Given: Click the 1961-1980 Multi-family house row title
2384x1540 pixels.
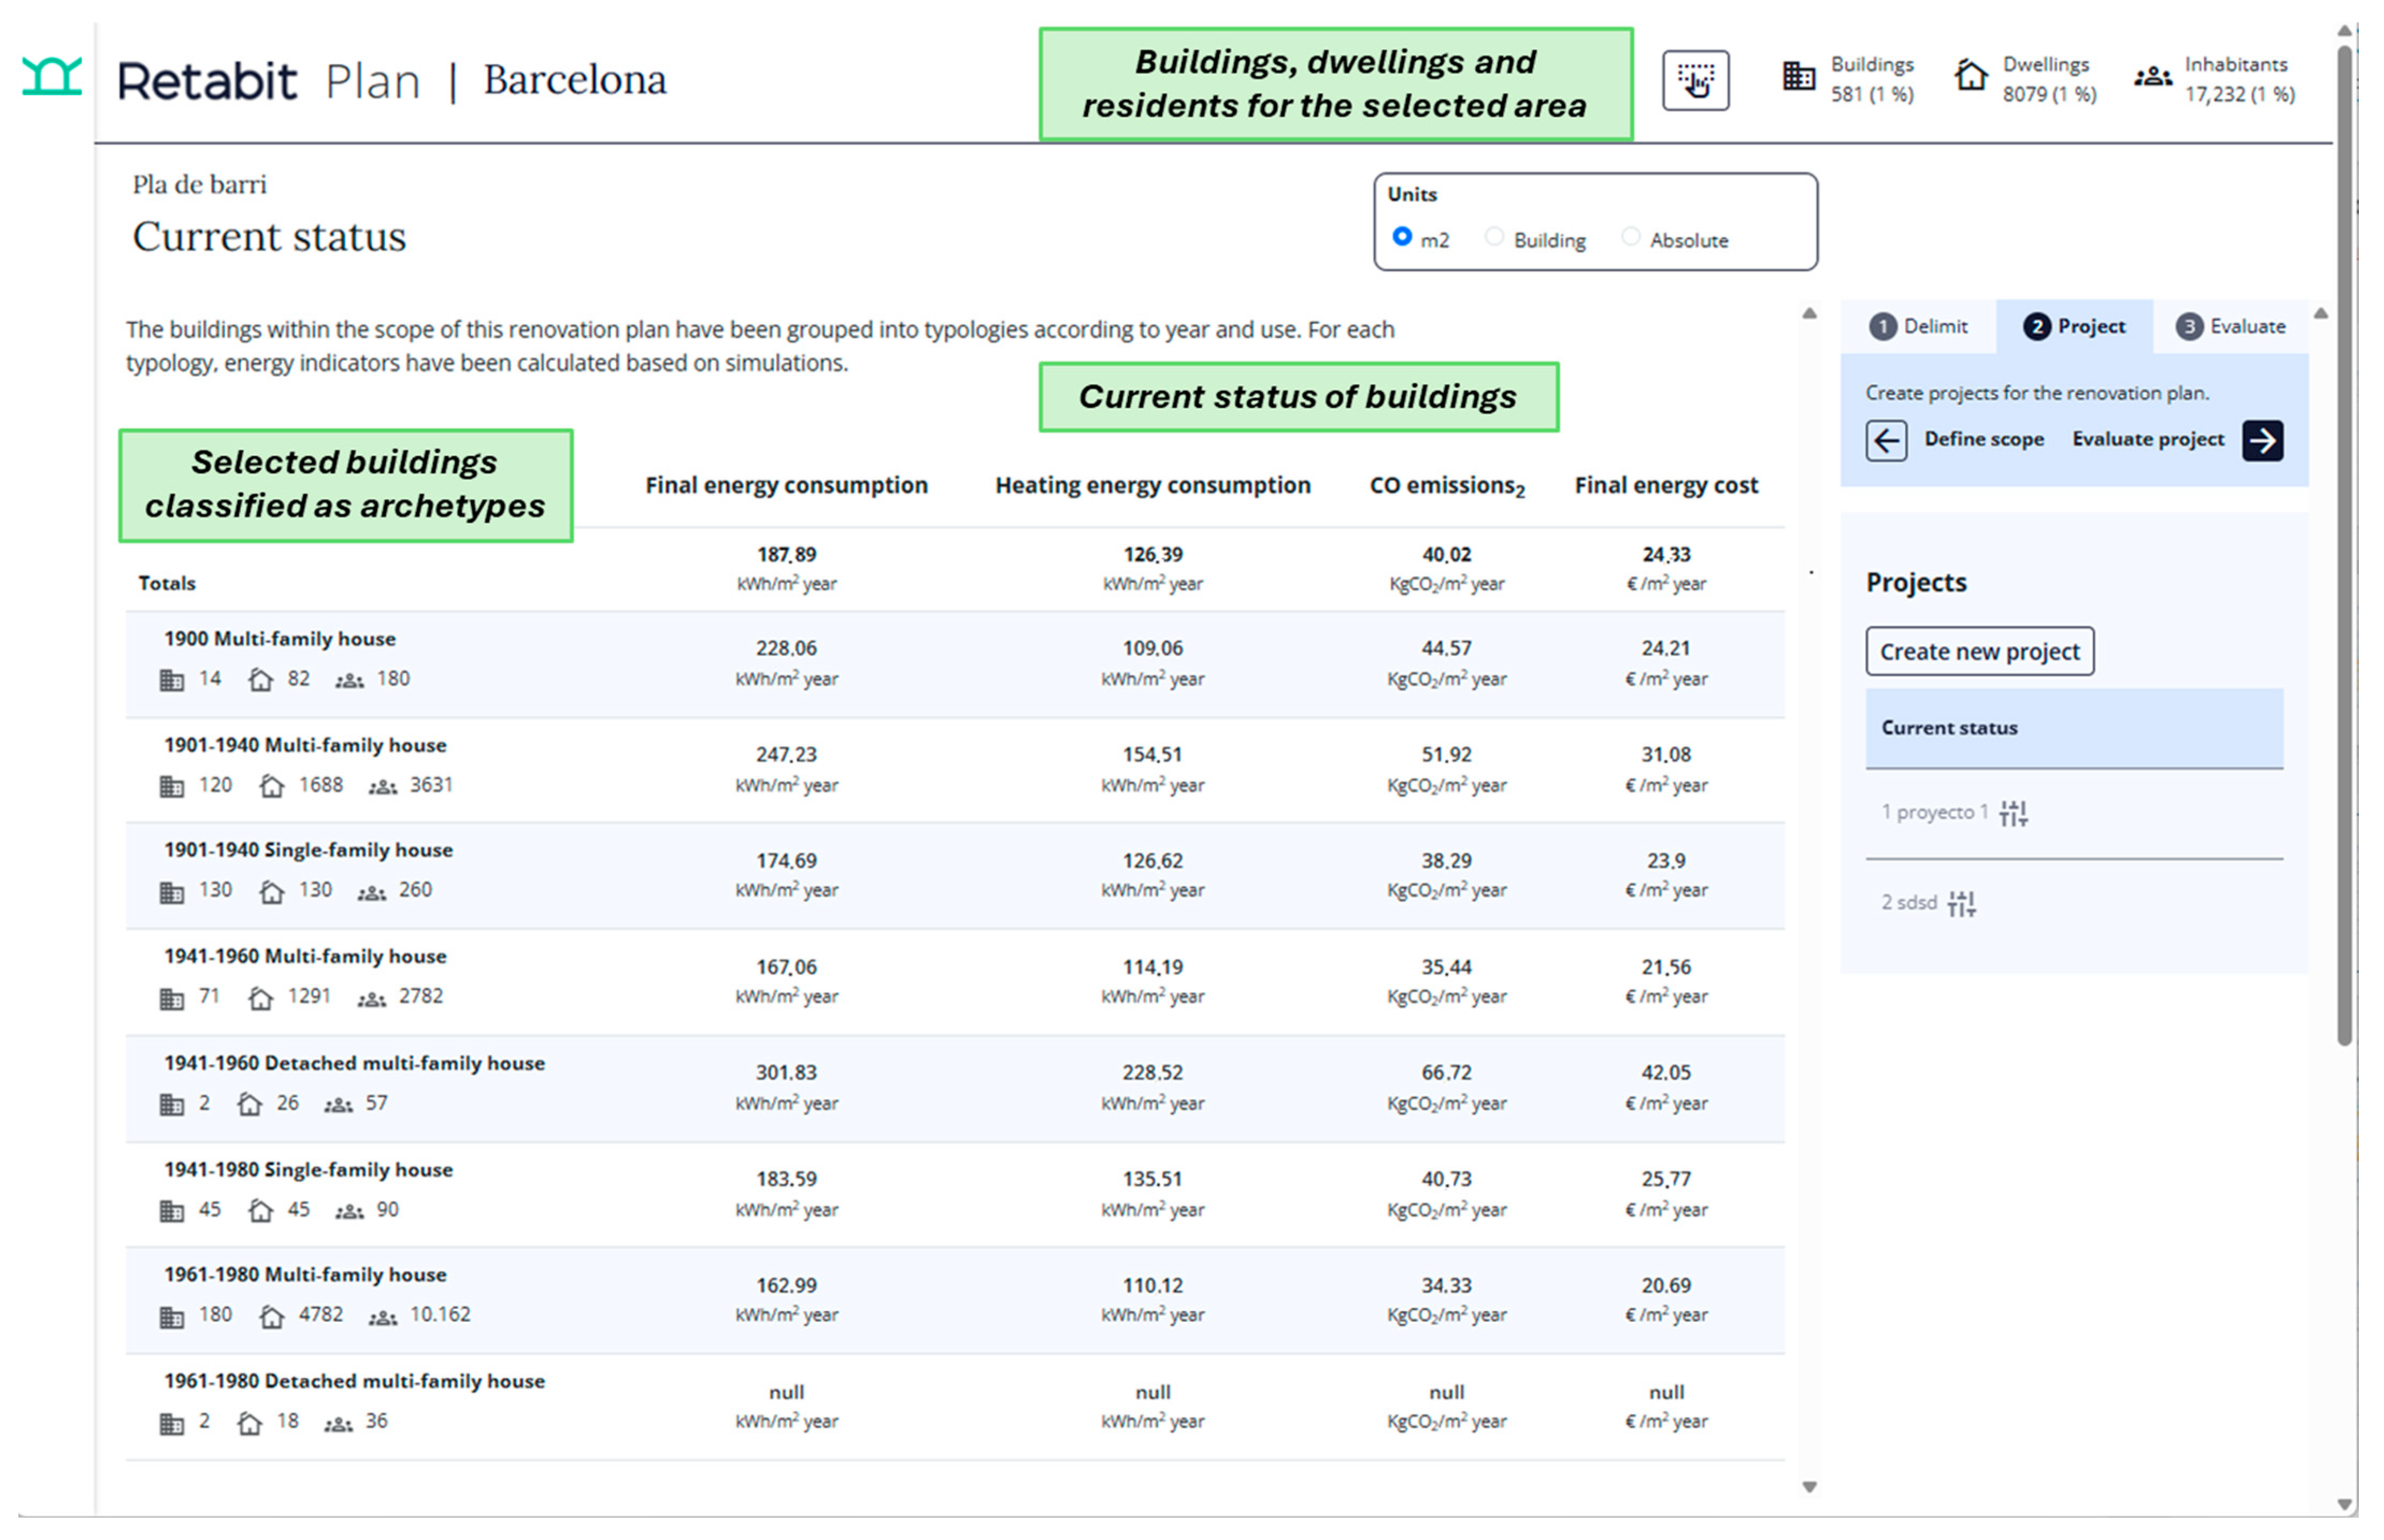Looking at the screenshot, I should [305, 1275].
